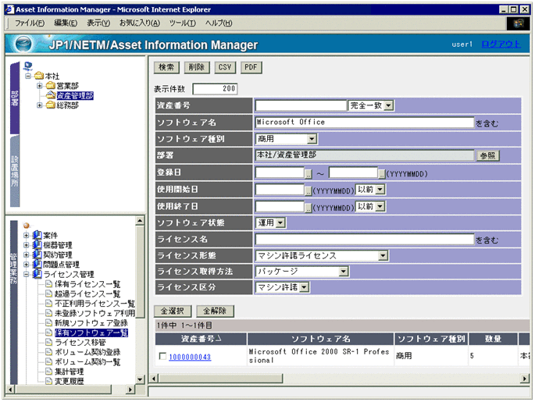Check the box for asset 1000000043

(x=162, y=356)
